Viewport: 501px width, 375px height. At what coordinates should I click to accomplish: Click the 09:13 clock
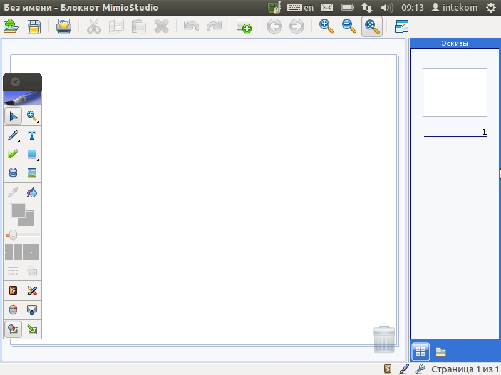click(413, 8)
